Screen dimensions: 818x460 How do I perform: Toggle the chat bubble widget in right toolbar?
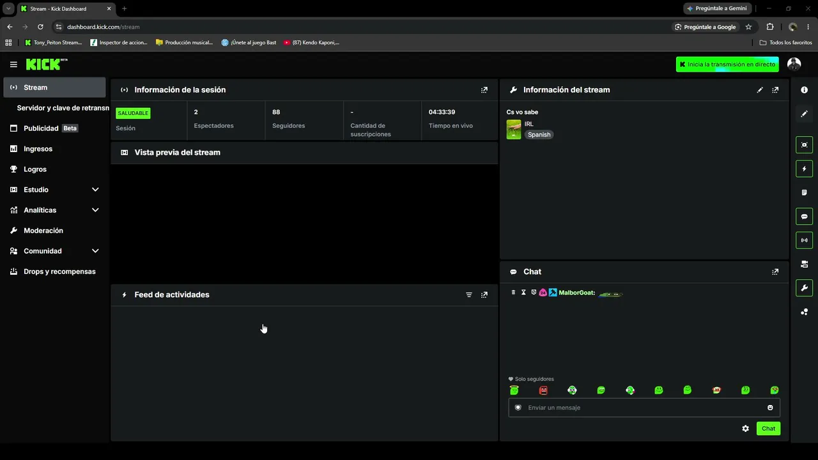click(805, 217)
